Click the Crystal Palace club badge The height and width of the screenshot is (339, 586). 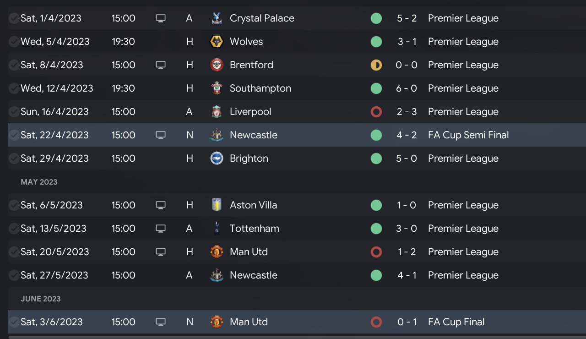(x=217, y=18)
